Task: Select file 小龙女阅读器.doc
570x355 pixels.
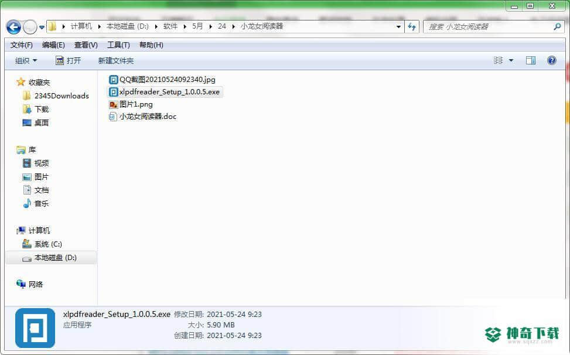Action: (148, 116)
